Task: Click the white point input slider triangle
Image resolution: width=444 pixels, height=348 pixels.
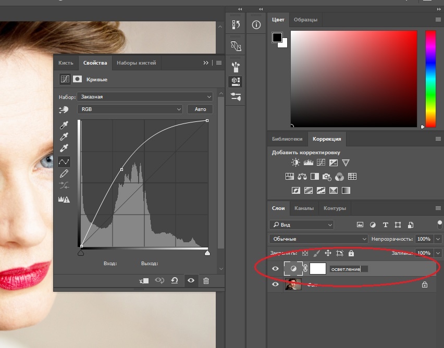Action: 207,253
